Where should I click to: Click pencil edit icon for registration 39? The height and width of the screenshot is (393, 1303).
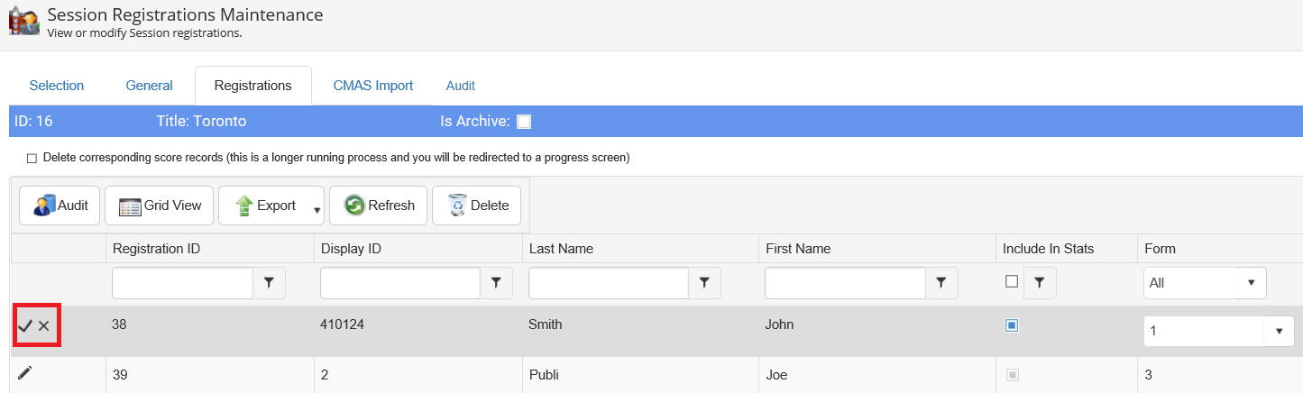click(25, 373)
